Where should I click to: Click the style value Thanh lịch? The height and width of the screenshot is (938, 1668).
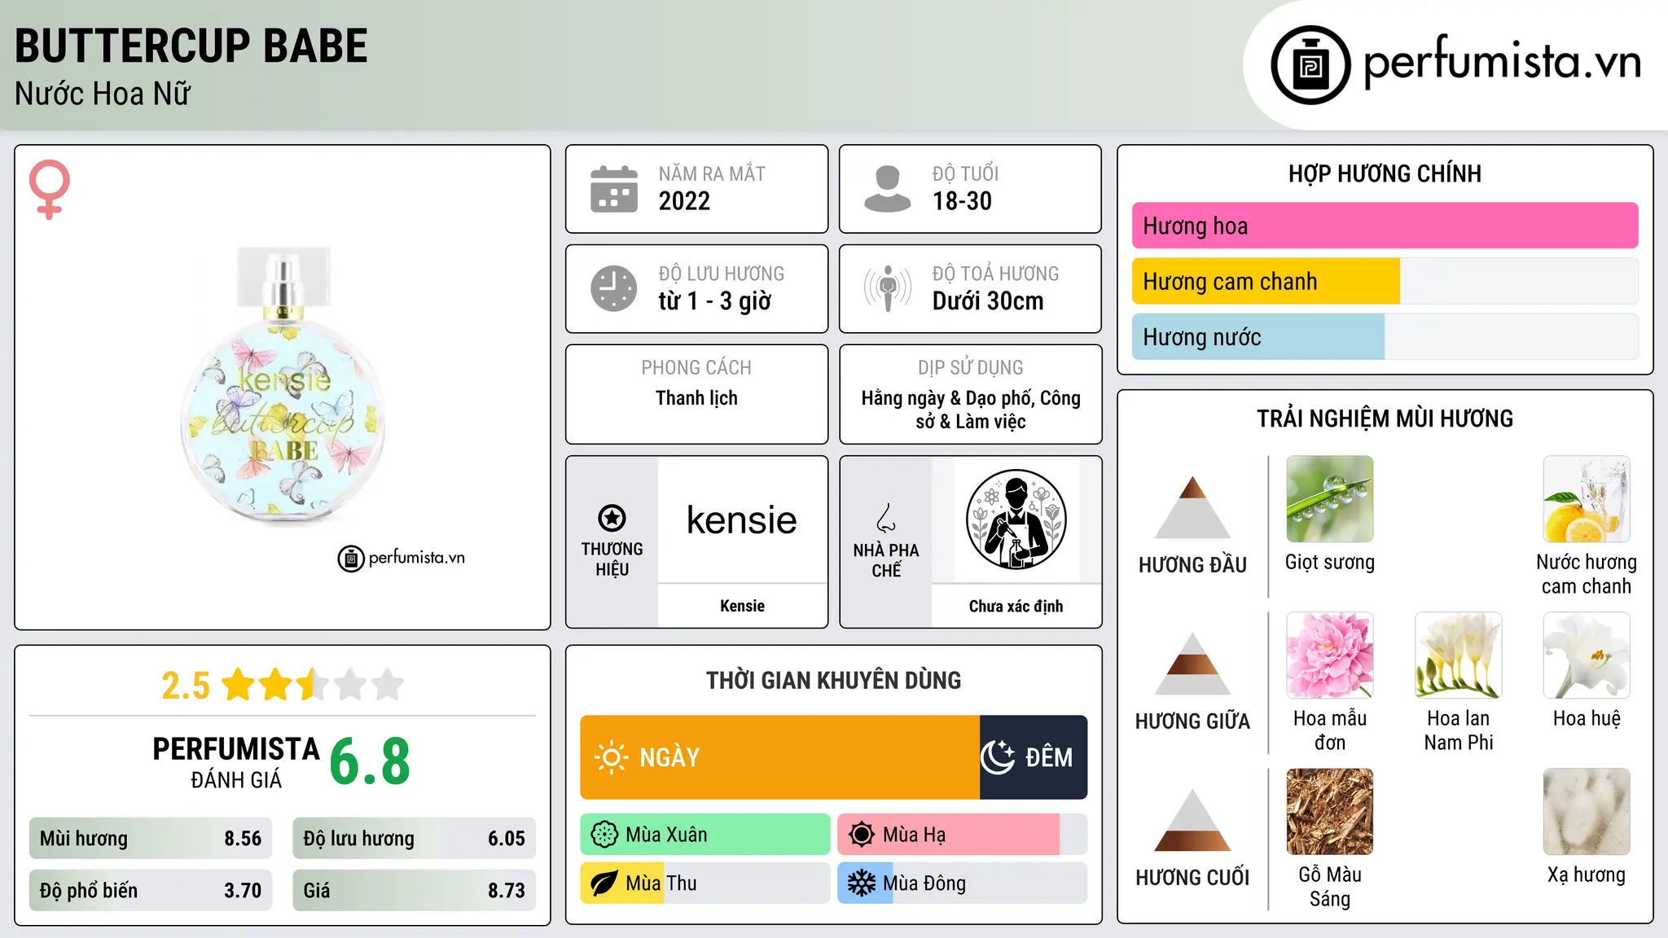tap(696, 398)
